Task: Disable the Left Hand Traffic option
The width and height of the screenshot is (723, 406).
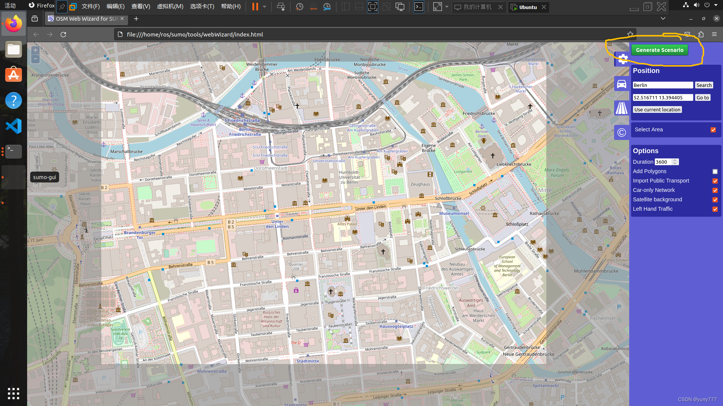Action: coord(715,209)
